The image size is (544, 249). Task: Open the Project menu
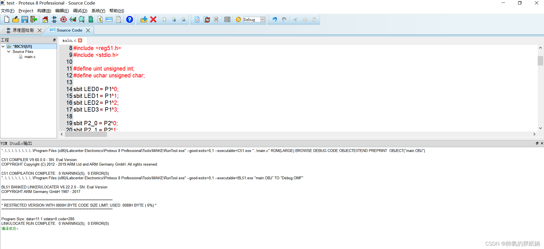coord(26,11)
